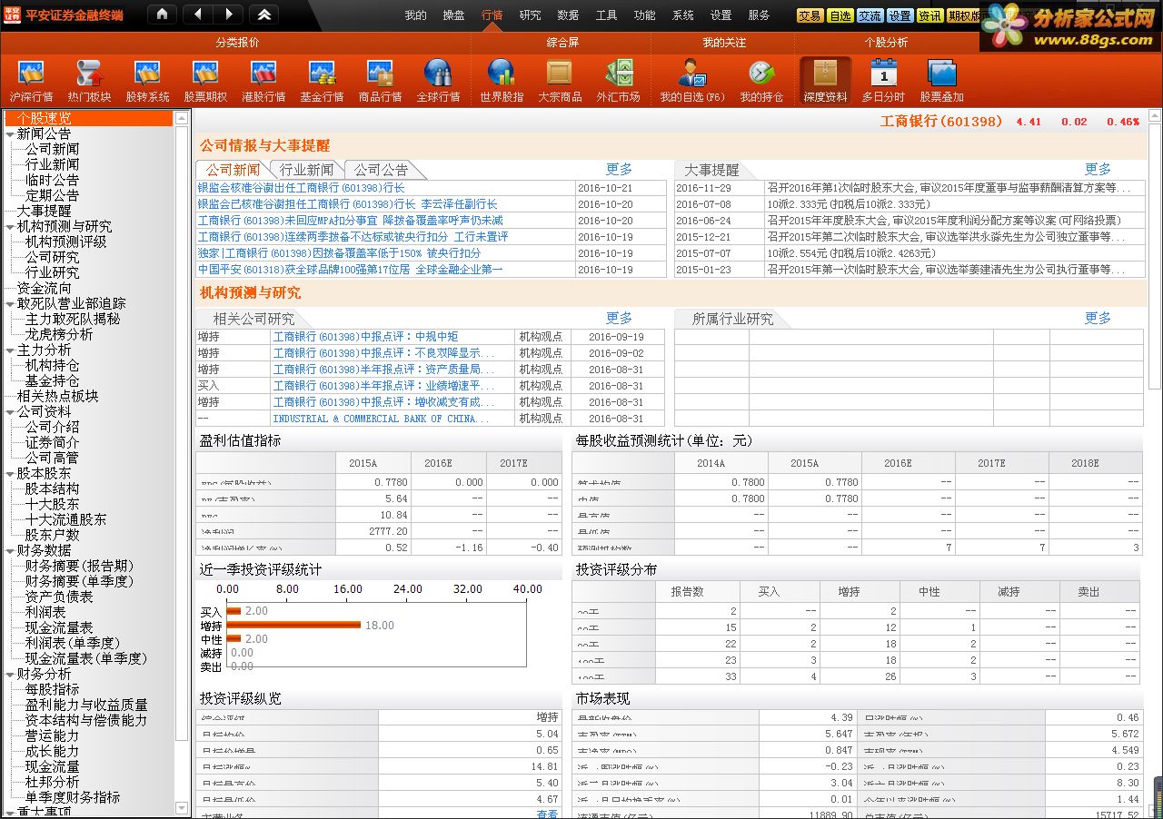Open 我的持仓 my positions icon

tap(761, 81)
